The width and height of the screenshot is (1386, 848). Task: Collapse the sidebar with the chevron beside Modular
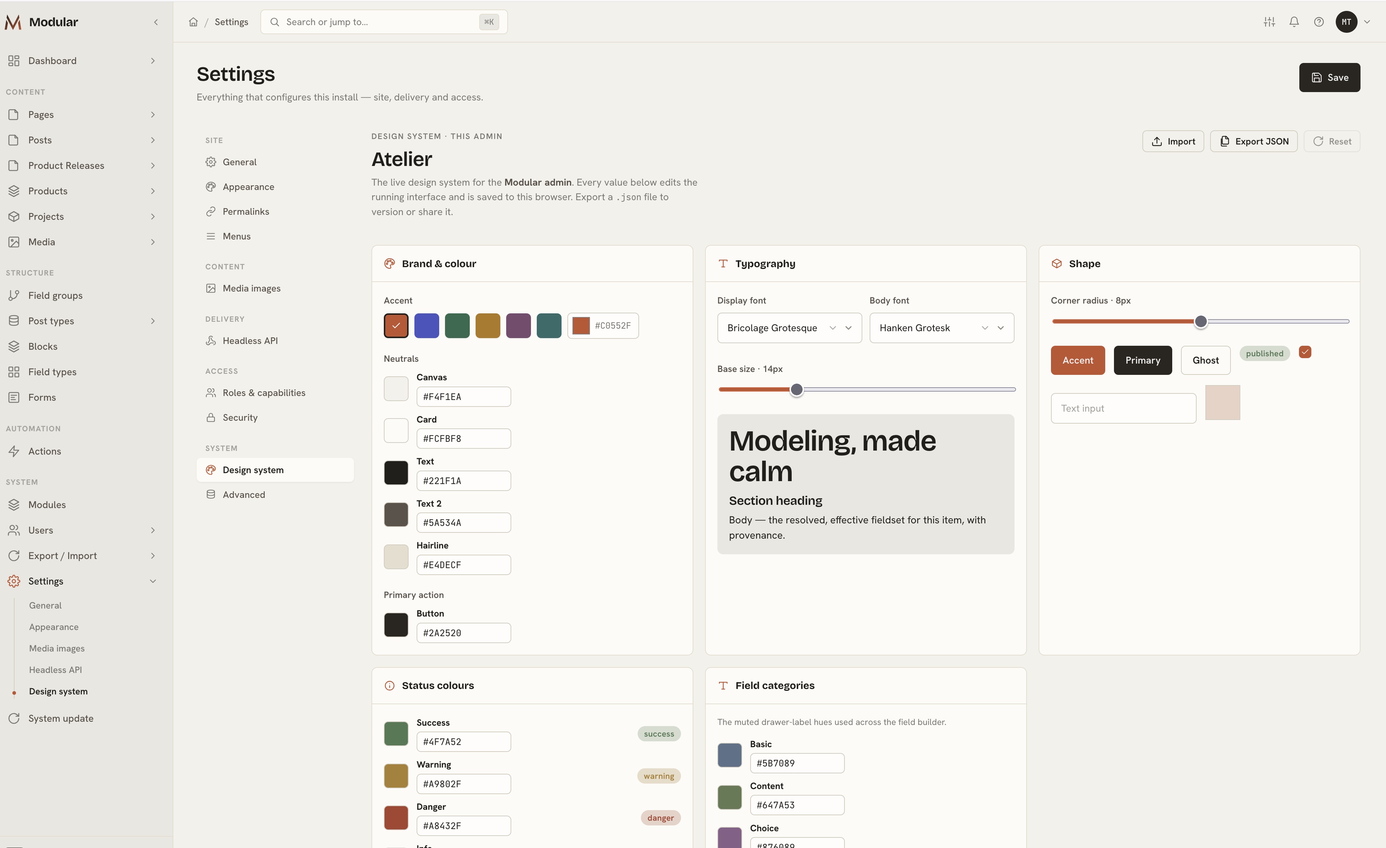pos(156,22)
